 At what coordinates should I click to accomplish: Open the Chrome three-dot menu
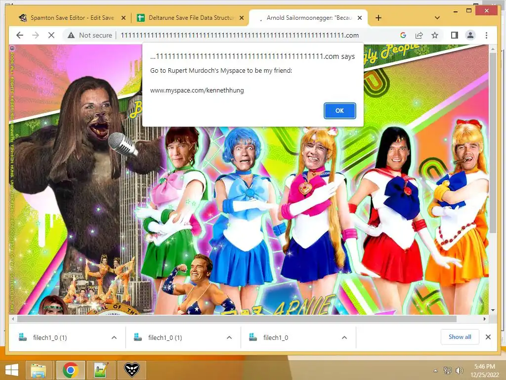click(486, 35)
